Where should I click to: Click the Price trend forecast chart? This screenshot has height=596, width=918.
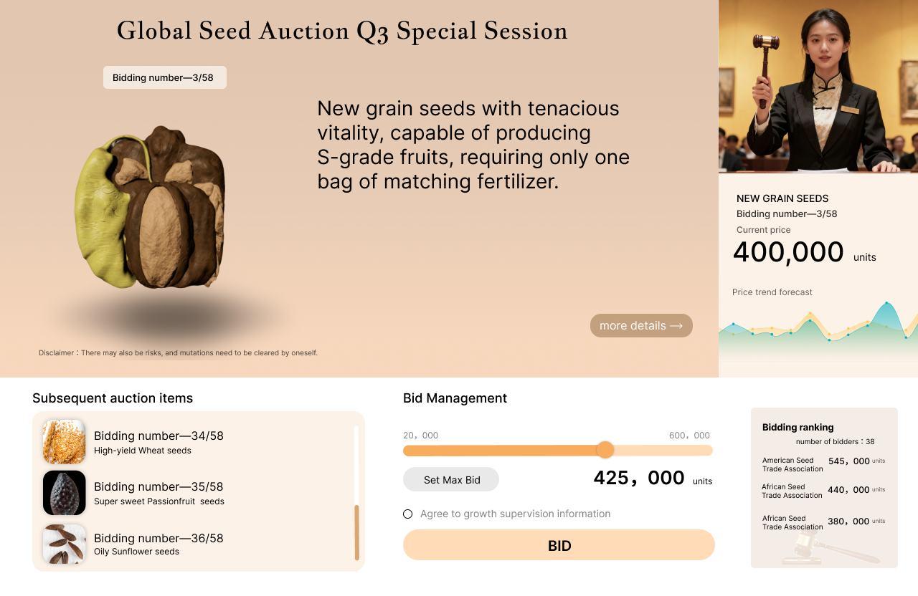(x=818, y=322)
